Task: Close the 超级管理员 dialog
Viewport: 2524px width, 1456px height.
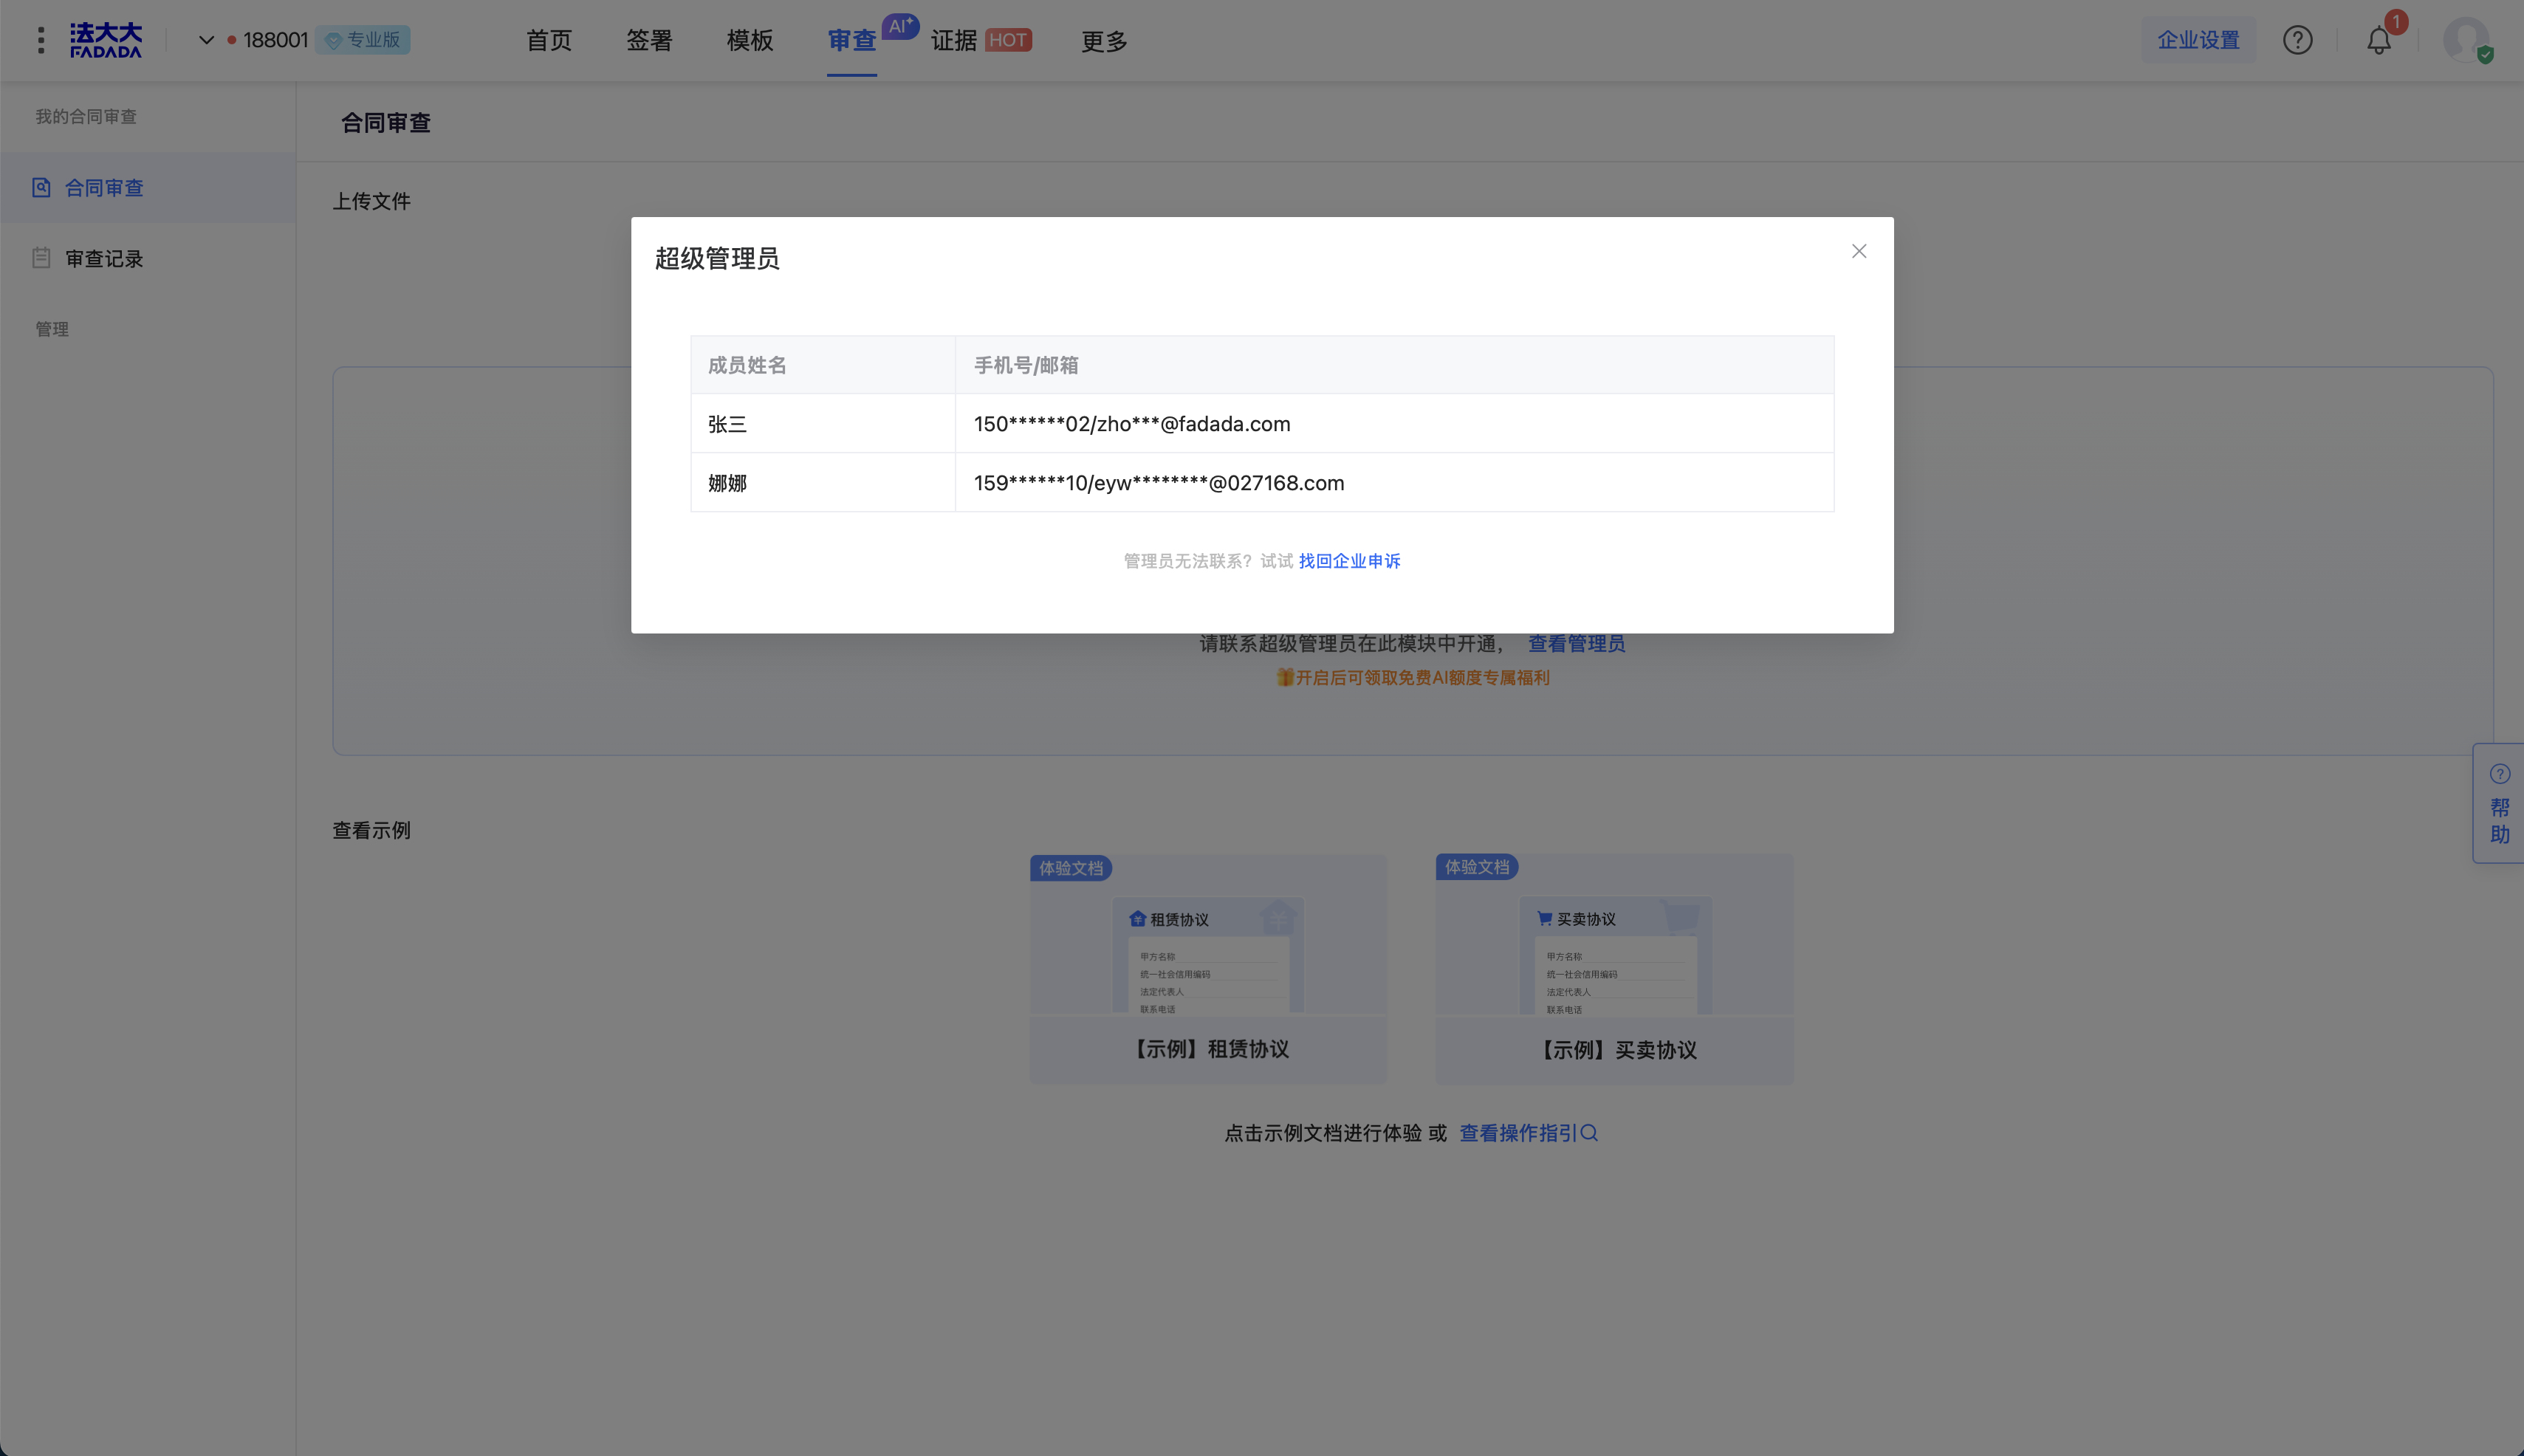Action: coord(1858,251)
